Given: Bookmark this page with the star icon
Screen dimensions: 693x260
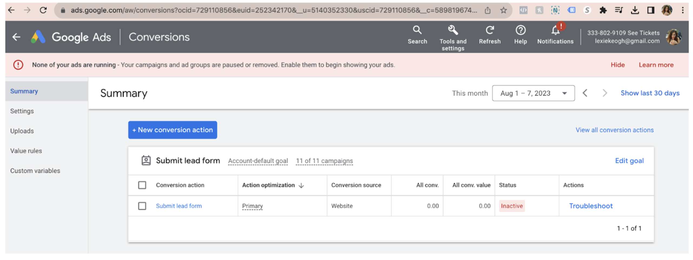Looking at the screenshot, I should click(503, 10).
